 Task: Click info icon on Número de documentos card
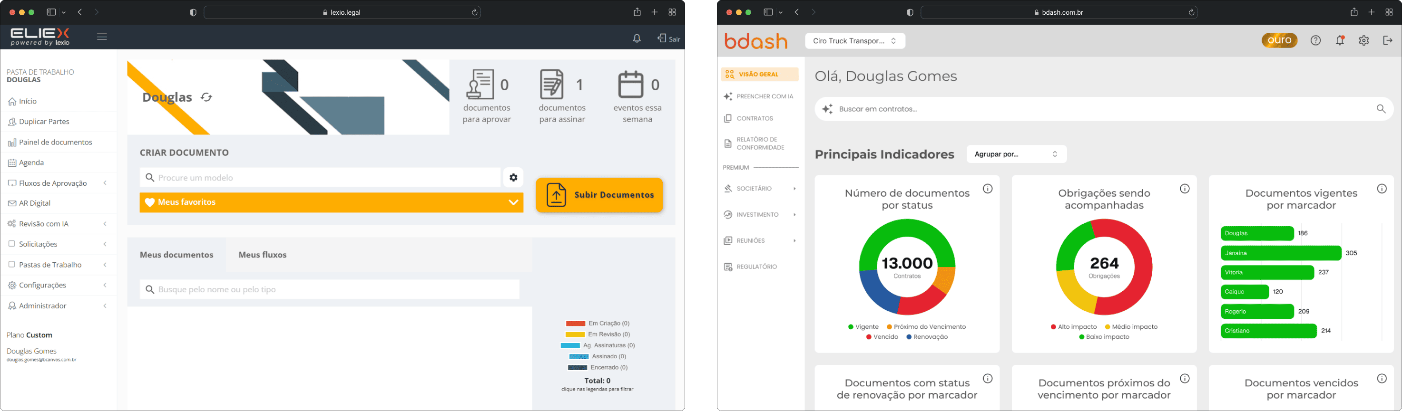[988, 189]
